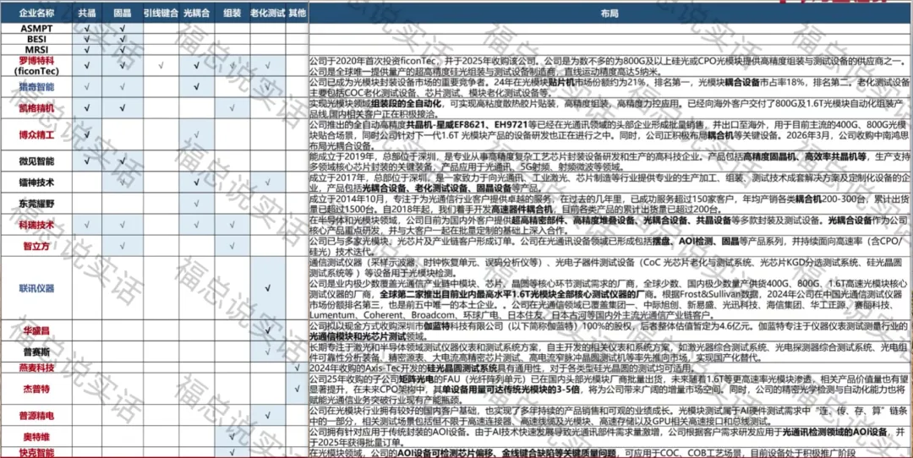913x458 pixels.
Task: Click the 老化测试 column header
Action: click(x=267, y=12)
